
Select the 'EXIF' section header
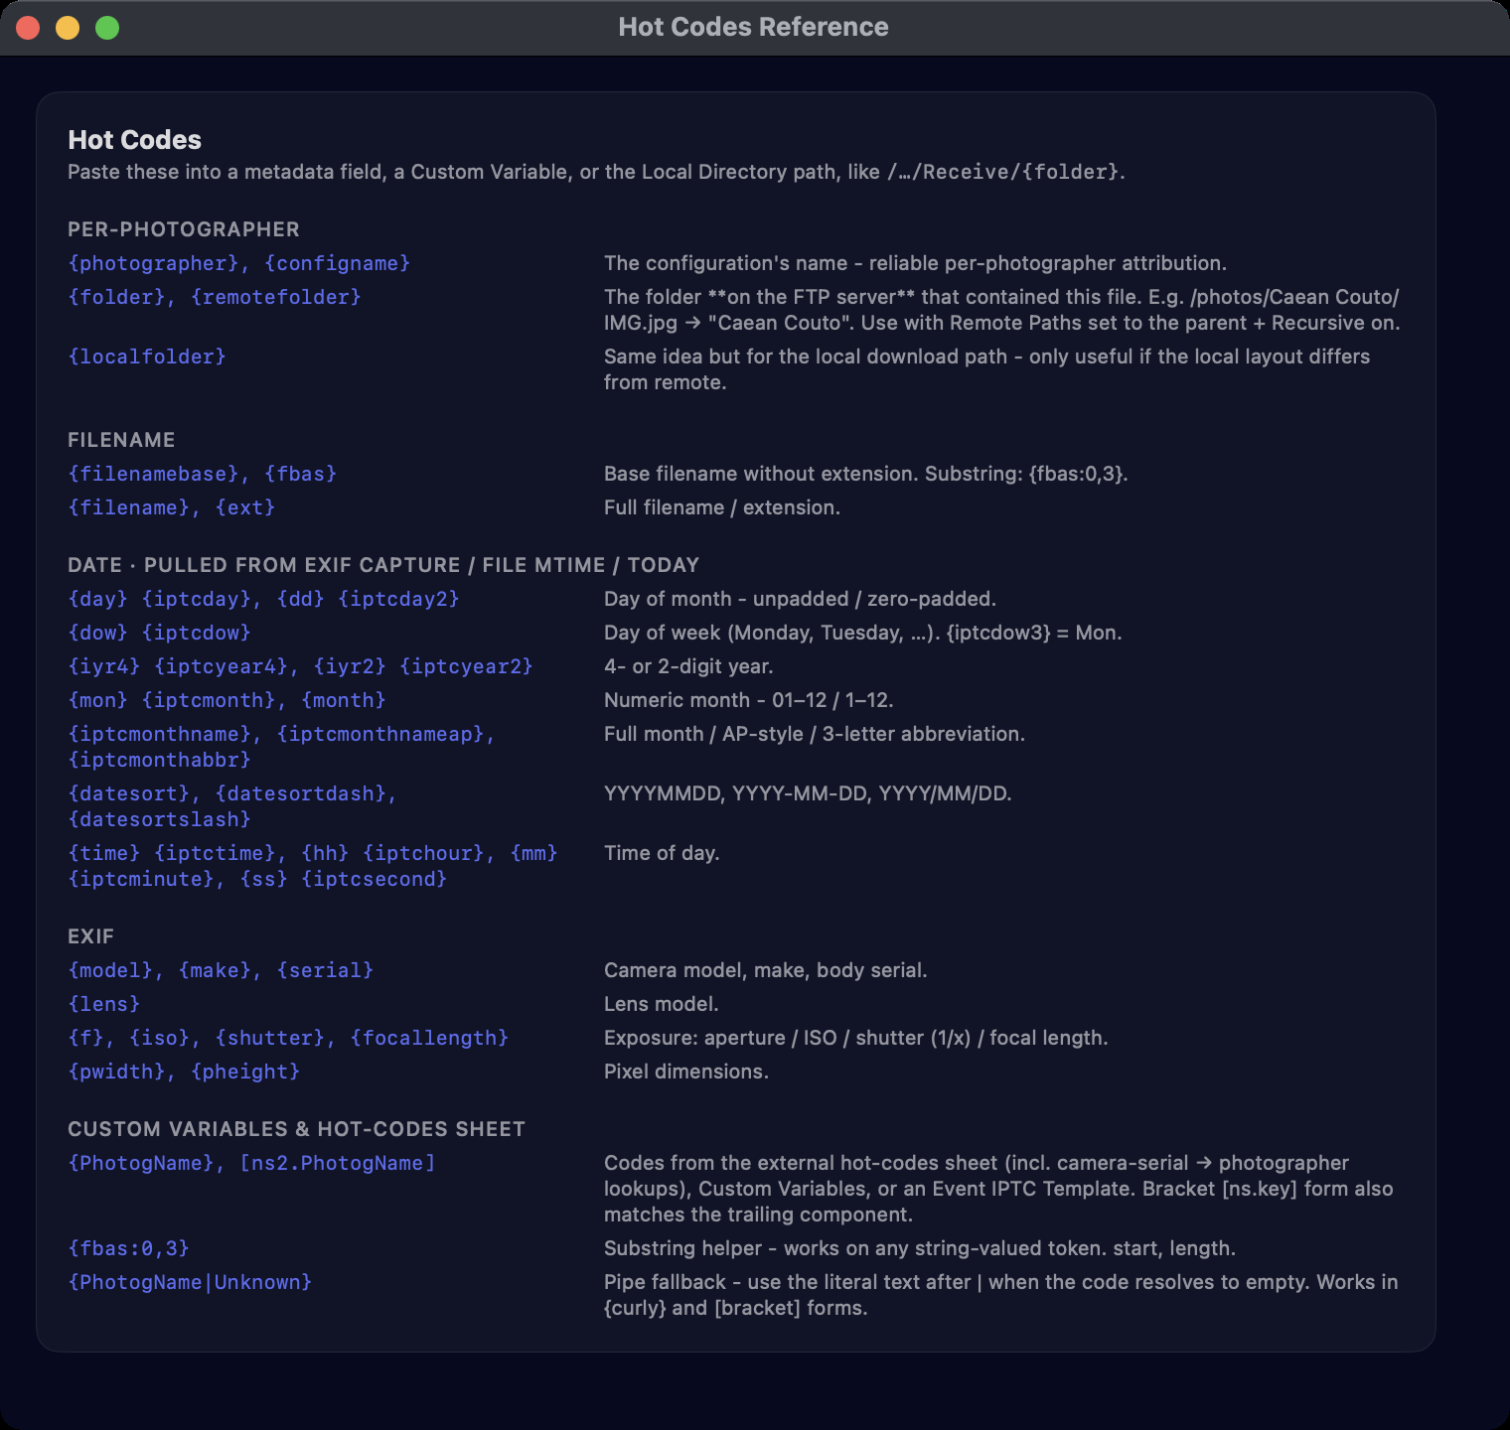[x=90, y=936]
